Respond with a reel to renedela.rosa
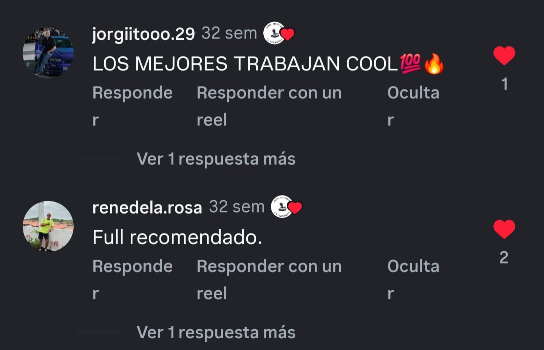 tap(269, 279)
